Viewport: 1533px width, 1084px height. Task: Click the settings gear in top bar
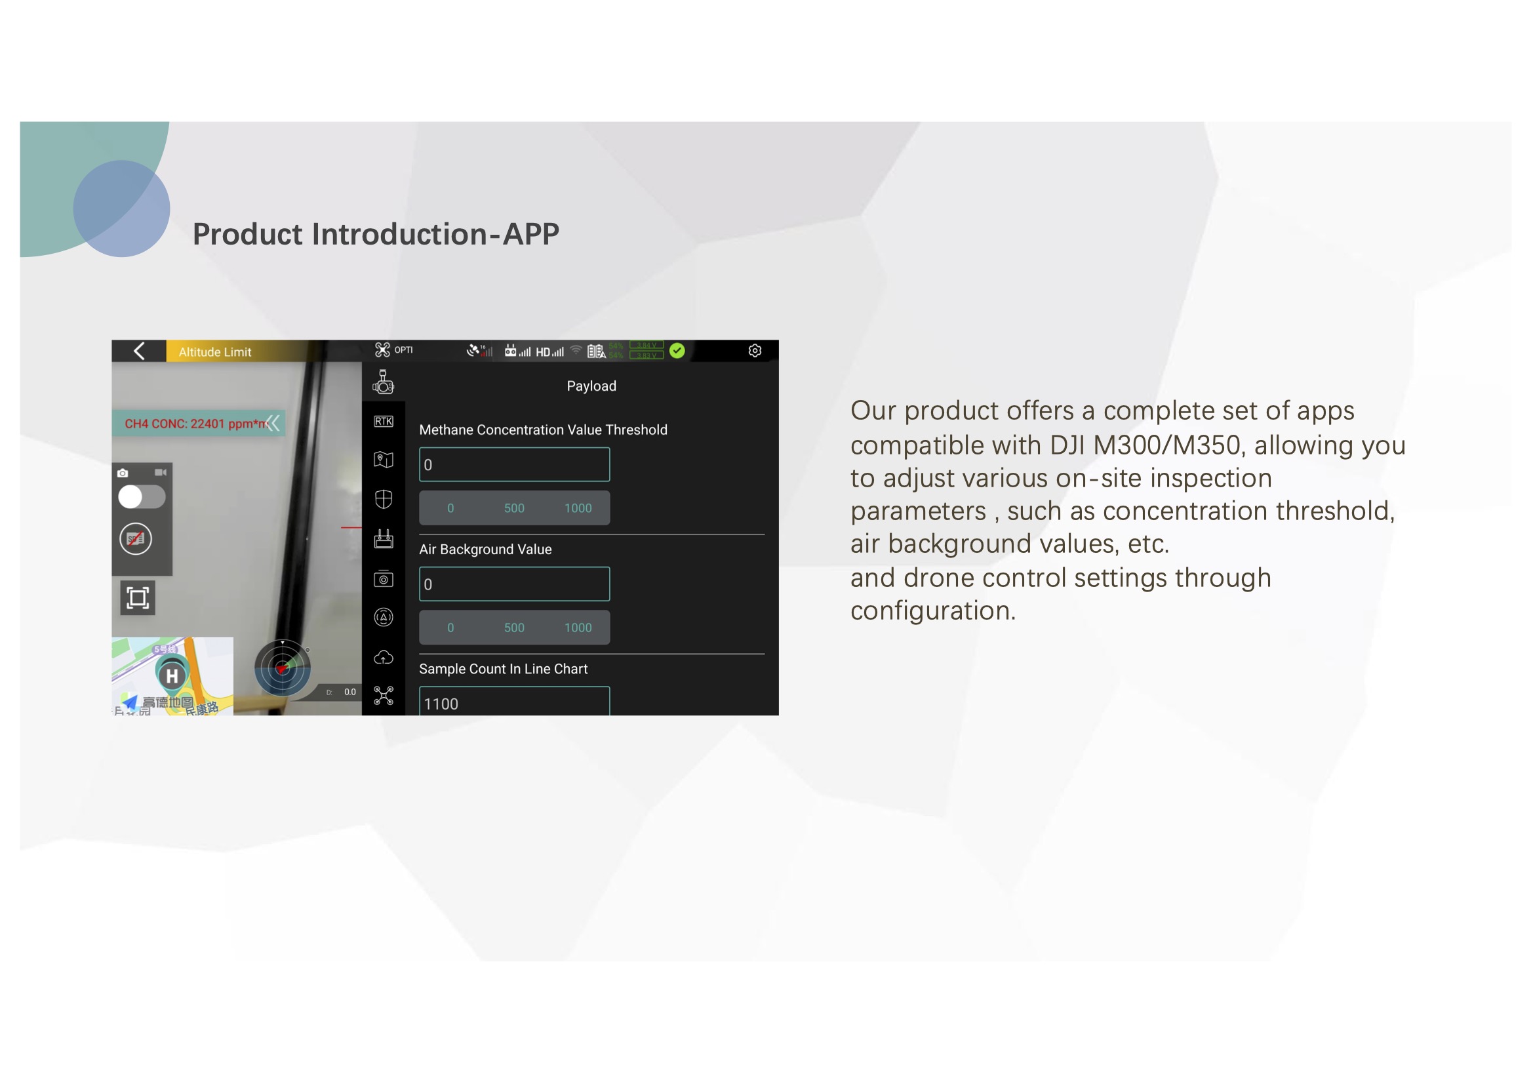point(755,351)
